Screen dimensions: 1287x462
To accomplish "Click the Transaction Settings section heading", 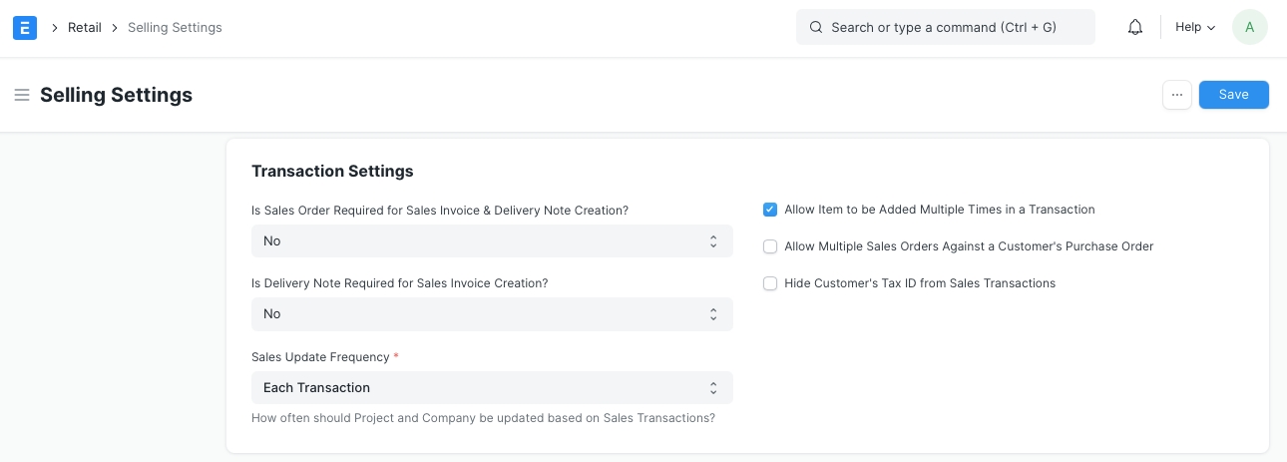I will pos(332,171).
